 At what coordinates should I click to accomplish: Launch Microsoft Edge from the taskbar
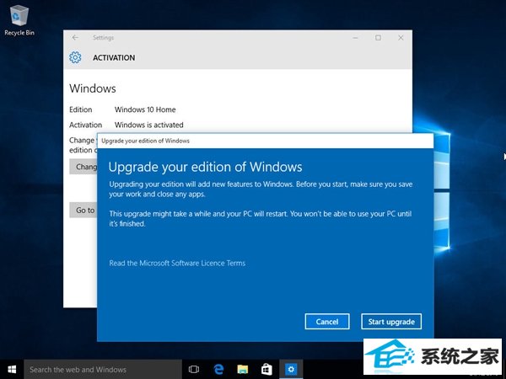pyautogui.click(x=218, y=370)
